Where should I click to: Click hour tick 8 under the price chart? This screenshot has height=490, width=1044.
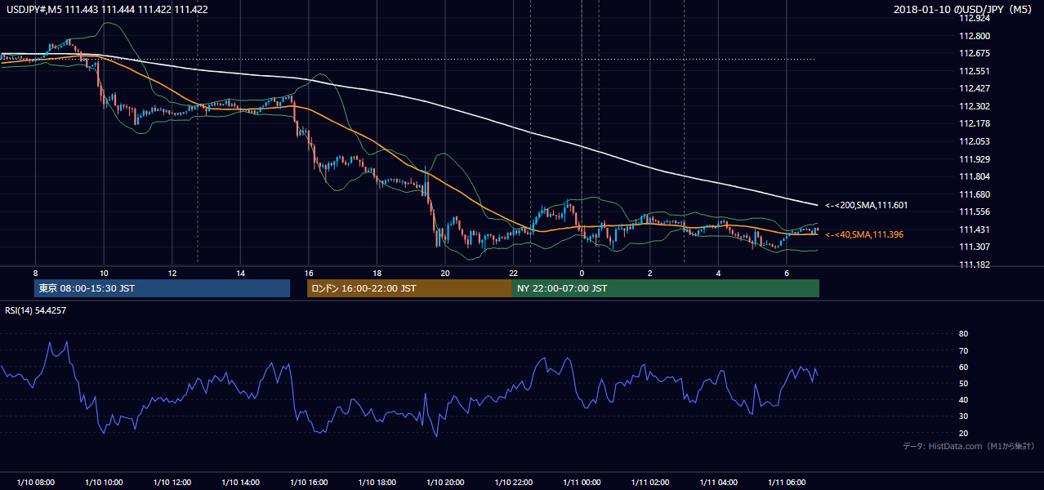pos(35,273)
